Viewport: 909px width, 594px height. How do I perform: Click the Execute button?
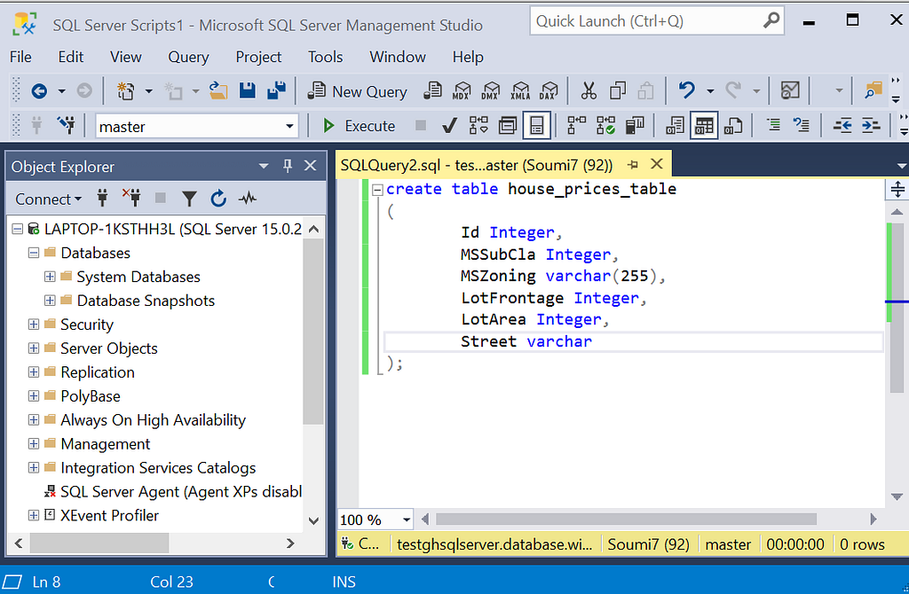pyautogui.click(x=359, y=126)
